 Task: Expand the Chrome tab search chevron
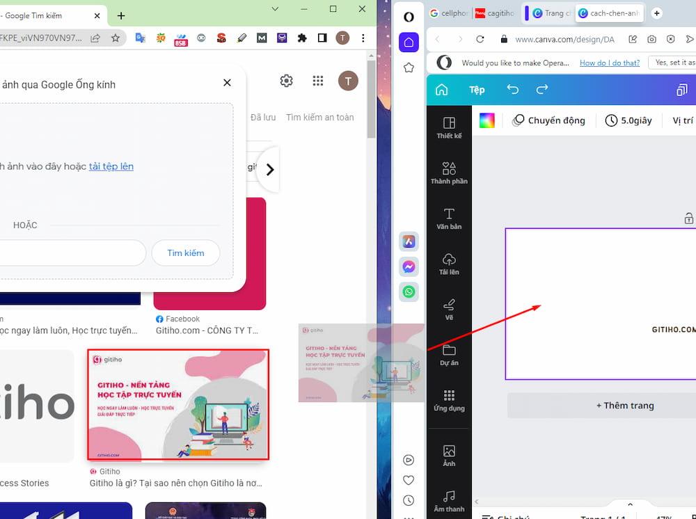click(275, 9)
